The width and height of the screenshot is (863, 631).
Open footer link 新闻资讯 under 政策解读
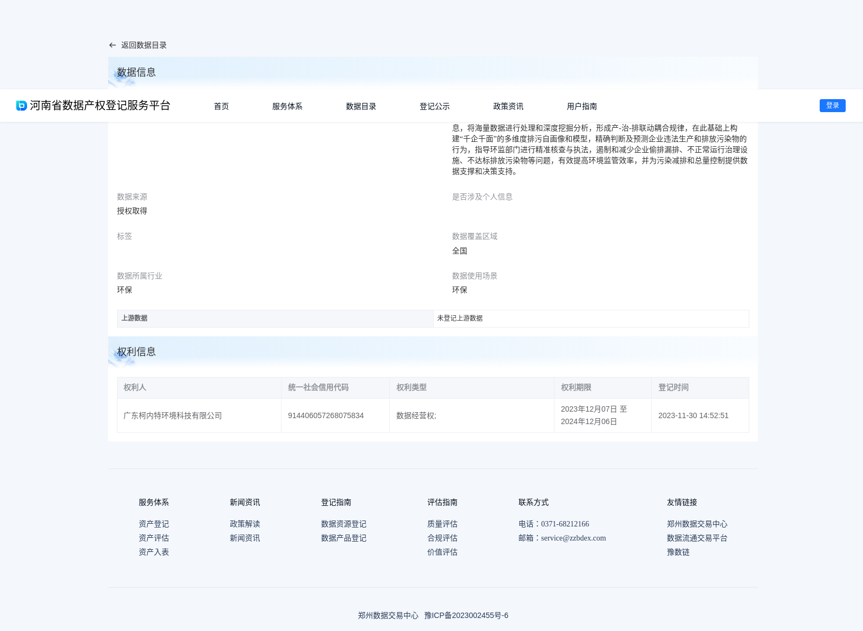click(x=245, y=538)
